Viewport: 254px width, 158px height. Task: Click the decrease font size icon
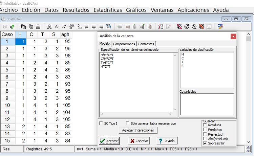pos(64,26)
